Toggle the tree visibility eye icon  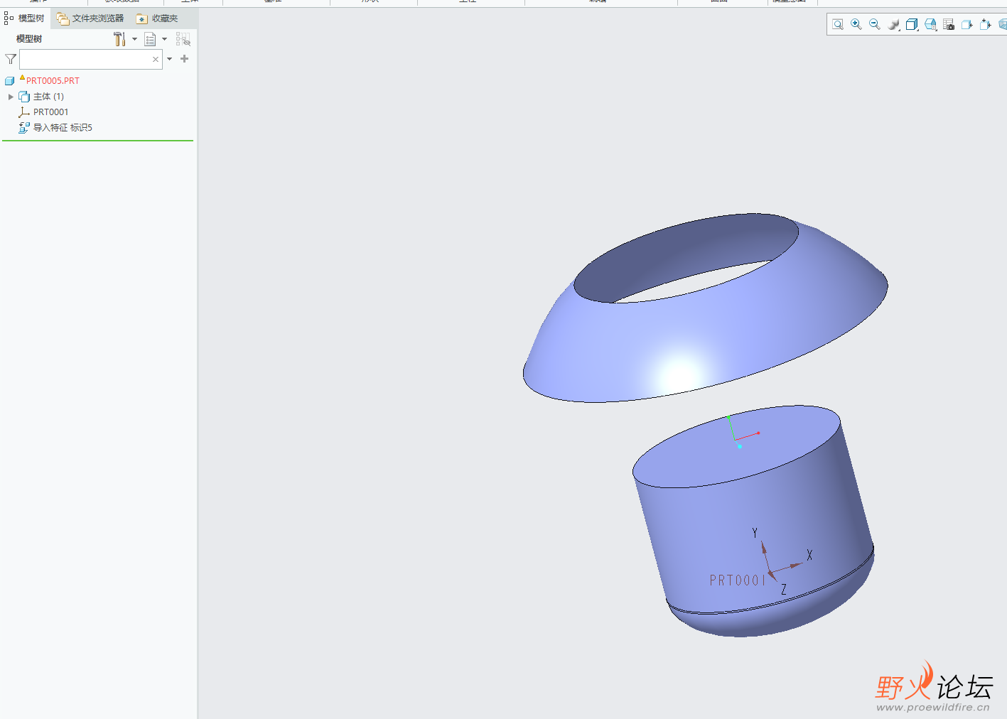click(183, 39)
